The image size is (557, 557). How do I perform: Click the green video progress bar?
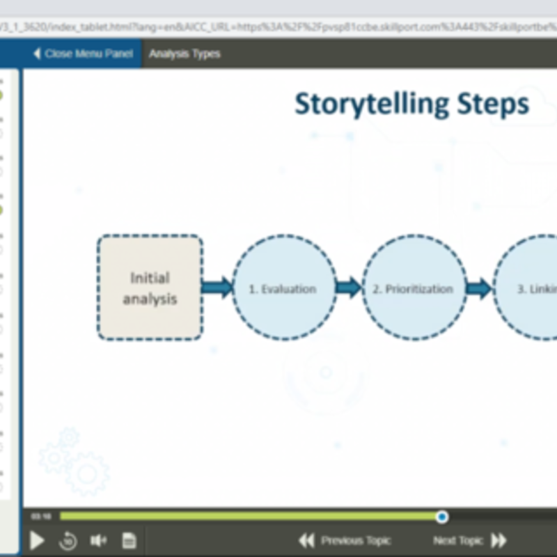point(251,516)
